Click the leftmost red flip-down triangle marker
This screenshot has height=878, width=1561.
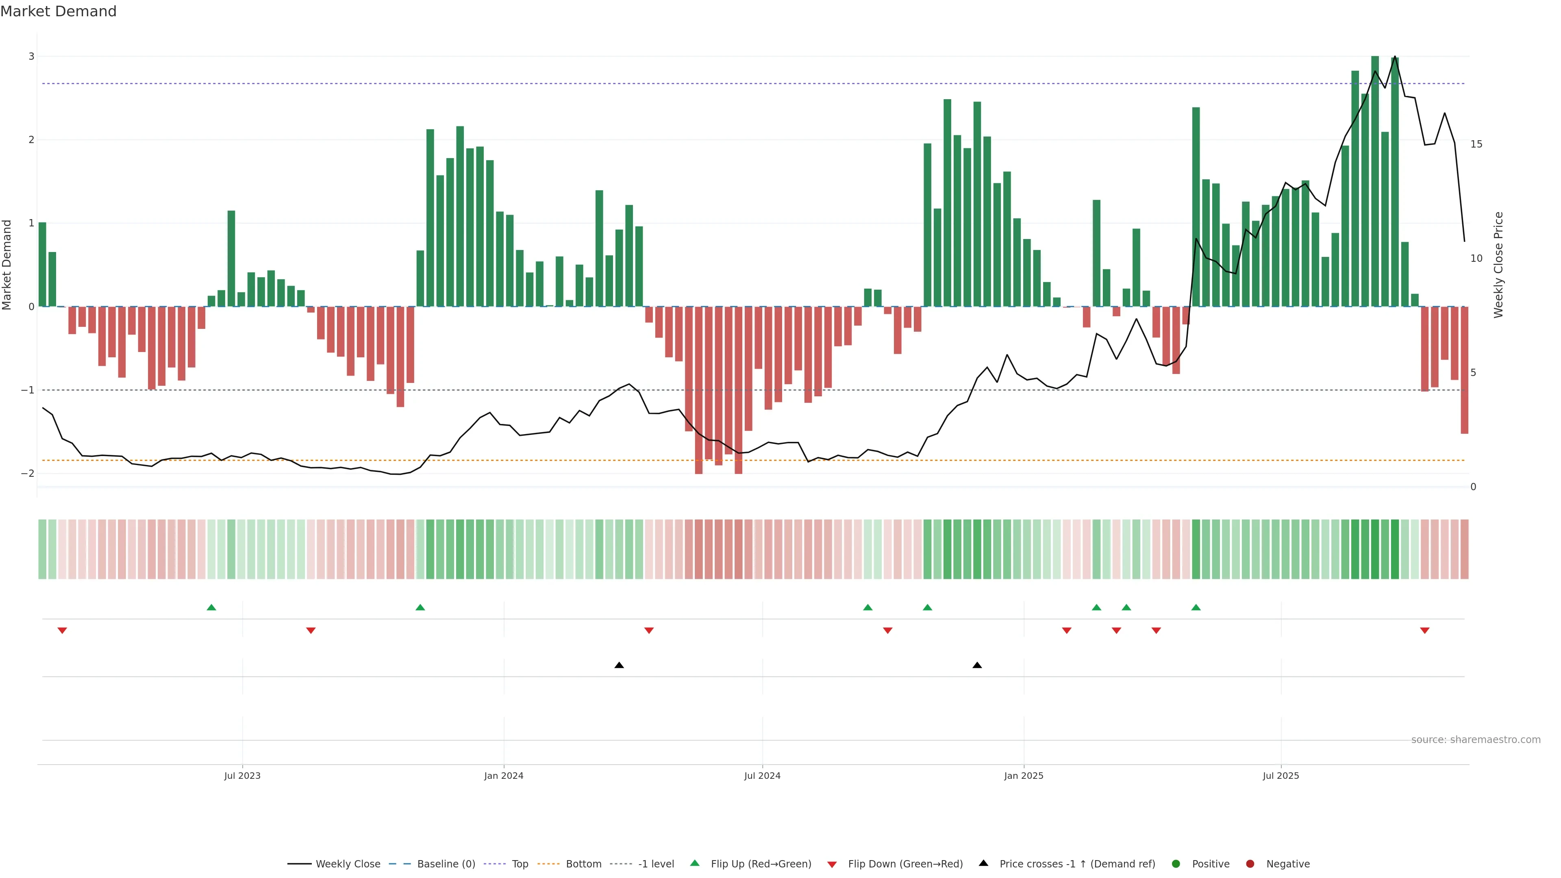(x=62, y=631)
